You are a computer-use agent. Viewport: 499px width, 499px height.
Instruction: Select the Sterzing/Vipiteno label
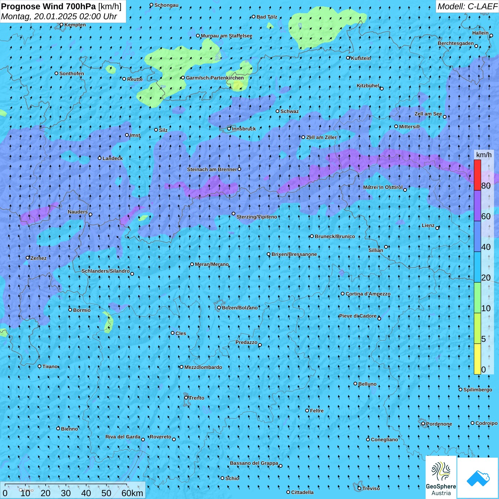point(257,217)
